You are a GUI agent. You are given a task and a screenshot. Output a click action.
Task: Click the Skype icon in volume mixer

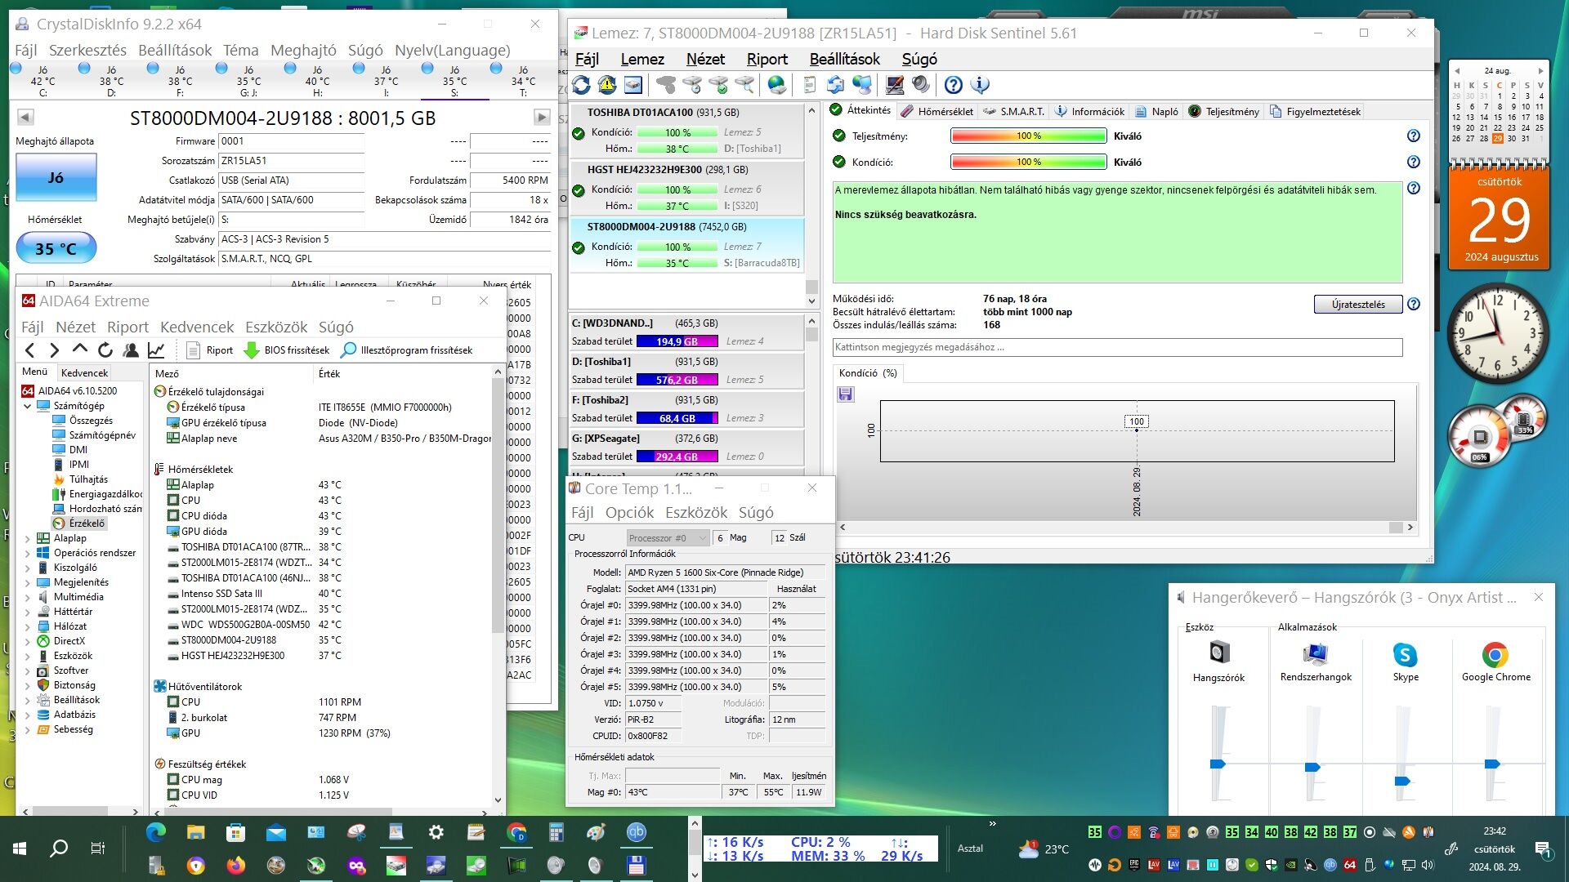(x=1405, y=655)
